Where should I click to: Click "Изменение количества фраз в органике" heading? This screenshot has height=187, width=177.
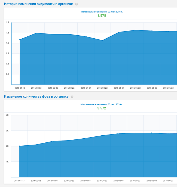tap(36, 96)
